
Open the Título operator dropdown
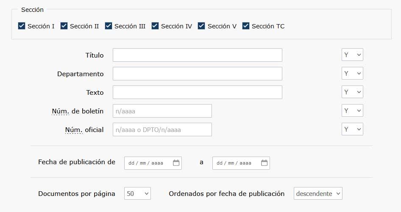(352, 55)
